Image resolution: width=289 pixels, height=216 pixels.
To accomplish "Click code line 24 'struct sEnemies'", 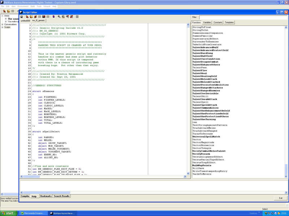I will click(x=43, y=91).
